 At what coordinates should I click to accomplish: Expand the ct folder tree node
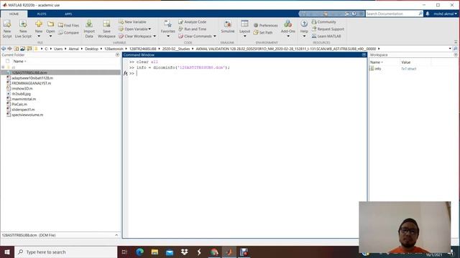(3, 67)
